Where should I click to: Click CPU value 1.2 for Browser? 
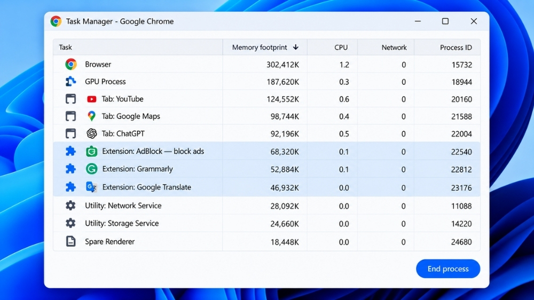pos(344,65)
